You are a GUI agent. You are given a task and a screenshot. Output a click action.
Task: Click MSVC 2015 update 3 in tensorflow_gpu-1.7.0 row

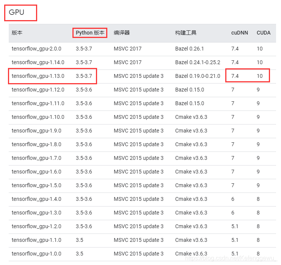click(138, 158)
